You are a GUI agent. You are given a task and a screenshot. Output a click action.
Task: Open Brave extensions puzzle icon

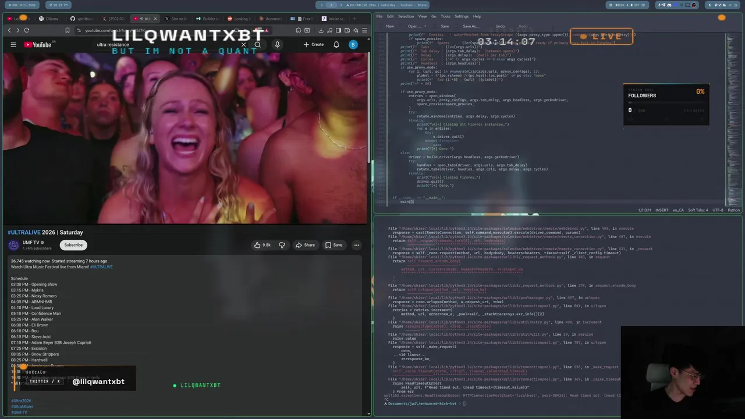(299, 30)
